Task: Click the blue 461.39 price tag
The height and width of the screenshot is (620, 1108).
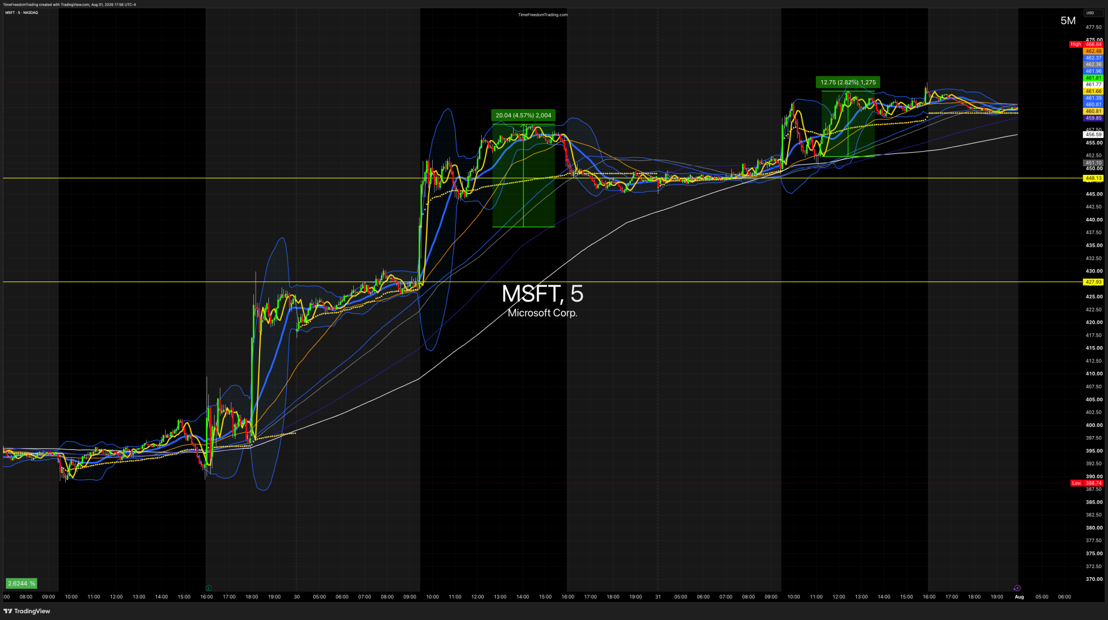Action: coord(1093,98)
